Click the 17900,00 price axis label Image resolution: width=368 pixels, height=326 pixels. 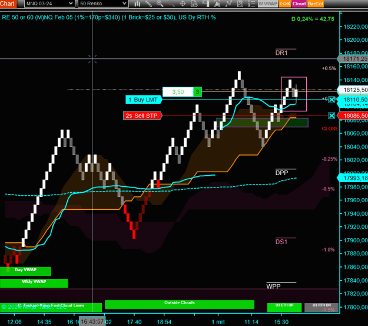coord(355,241)
